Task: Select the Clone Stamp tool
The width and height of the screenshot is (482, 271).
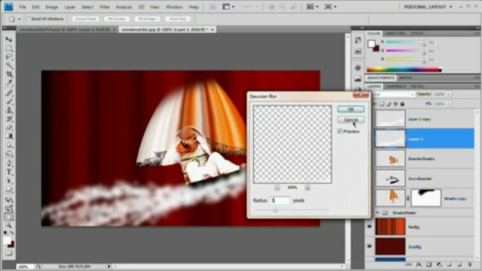Action: click(x=9, y=110)
